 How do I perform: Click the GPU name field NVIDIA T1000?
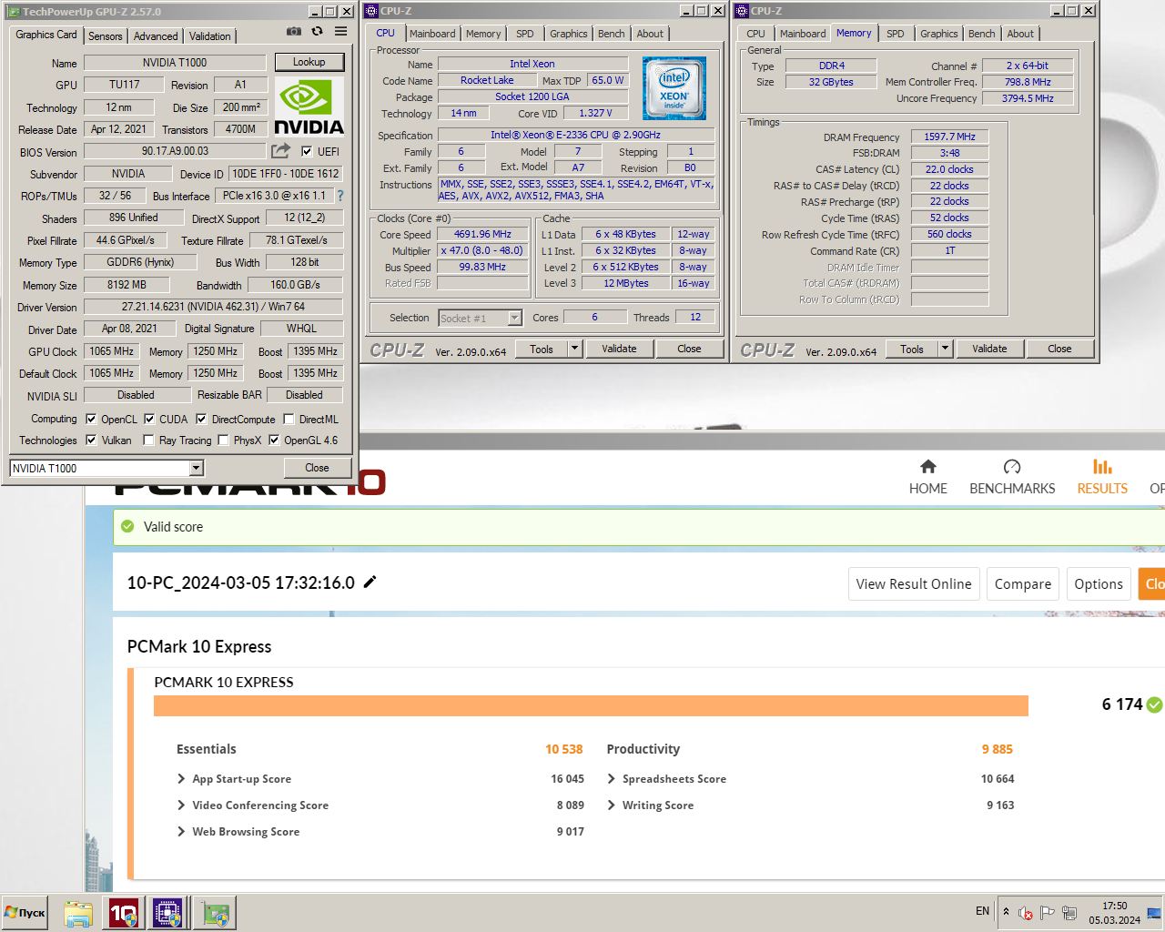pos(175,63)
